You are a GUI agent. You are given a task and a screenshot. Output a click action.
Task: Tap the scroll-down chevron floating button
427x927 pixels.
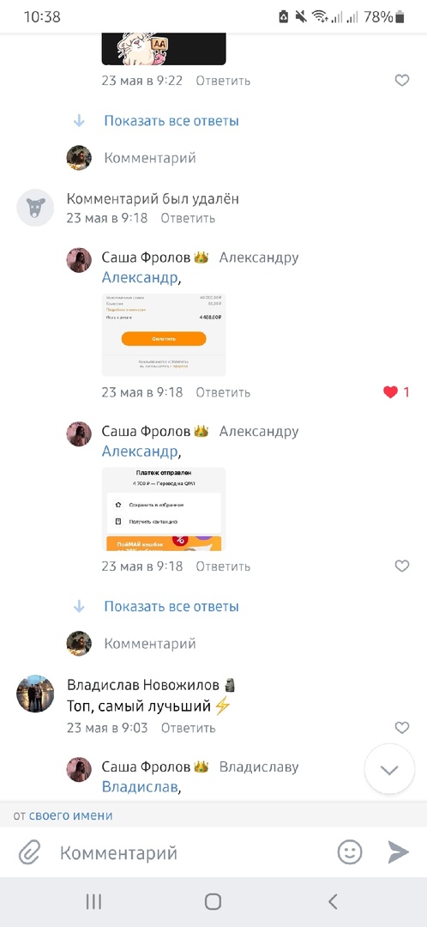point(390,769)
